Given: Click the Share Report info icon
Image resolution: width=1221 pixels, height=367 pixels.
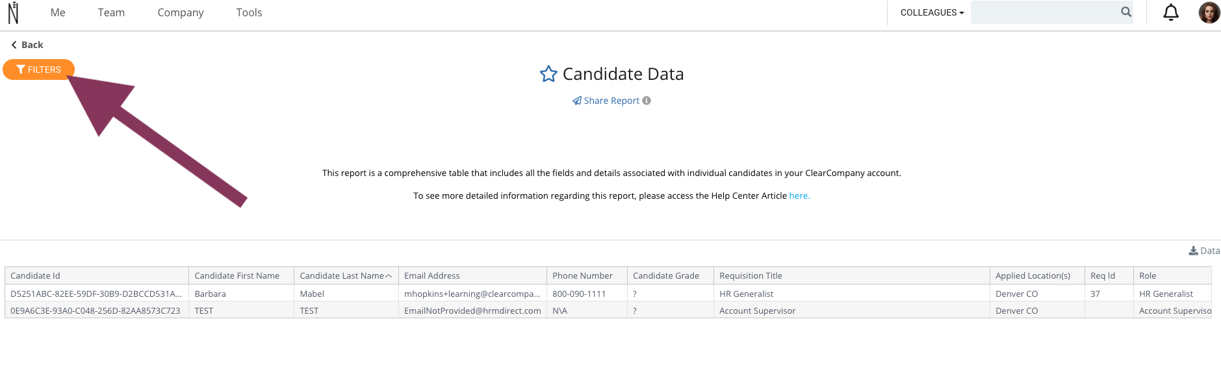Looking at the screenshot, I should [x=647, y=101].
